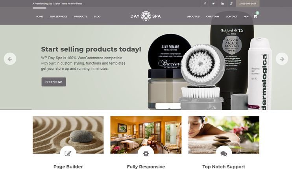
Task: Click the Page Builder pencil icon
Action: [x=68, y=153]
